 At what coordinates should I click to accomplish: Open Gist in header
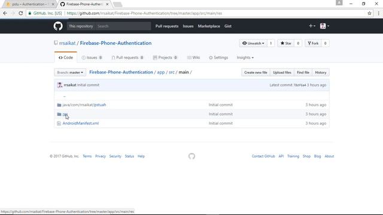[227, 26]
